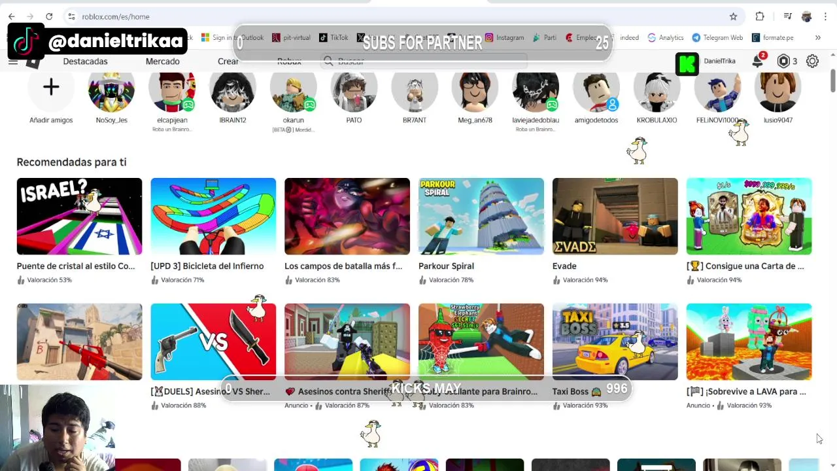The width and height of the screenshot is (837, 471).
Task: Open the Robux balance icon
Action: point(783,61)
